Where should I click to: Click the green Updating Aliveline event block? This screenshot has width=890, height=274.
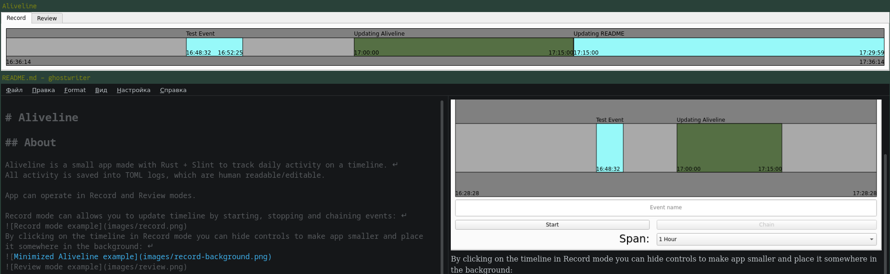coord(463,45)
